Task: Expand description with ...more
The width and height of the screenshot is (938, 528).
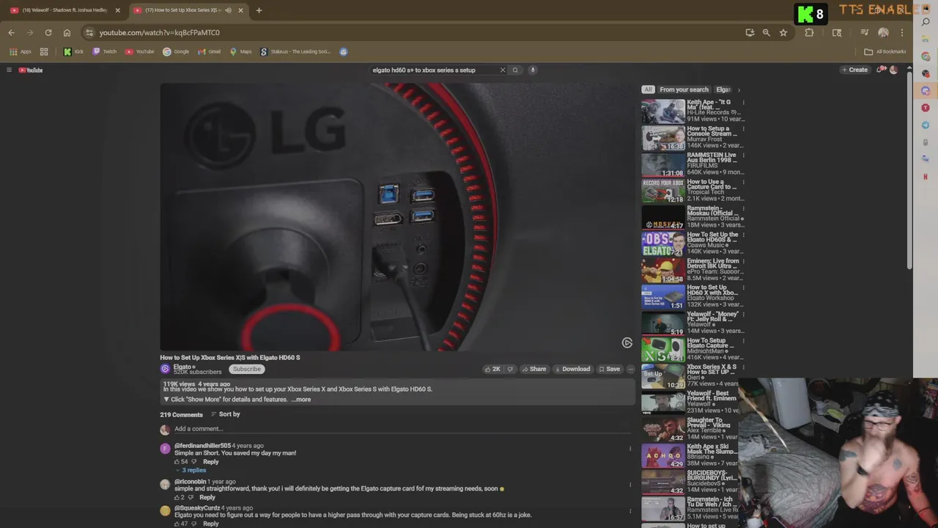Action: [301, 400]
